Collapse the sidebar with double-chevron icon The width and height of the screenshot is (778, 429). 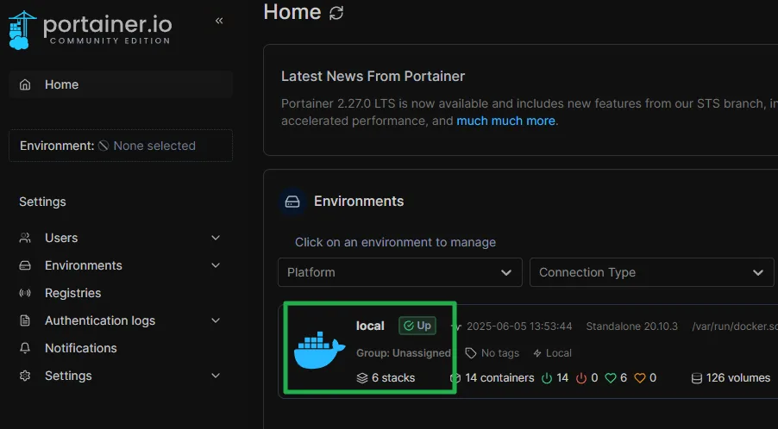click(219, 21)
